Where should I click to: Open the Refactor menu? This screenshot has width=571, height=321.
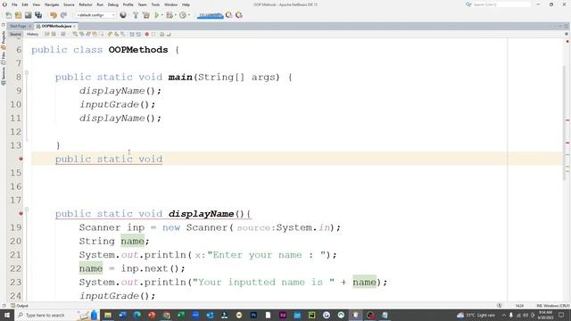pyautogui.click(x=86, y=4)
